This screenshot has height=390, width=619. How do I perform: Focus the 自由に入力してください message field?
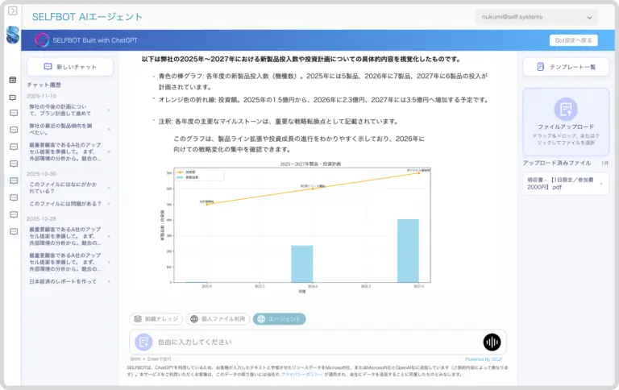(x=316, y=342)
